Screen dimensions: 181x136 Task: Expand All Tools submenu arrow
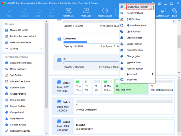click(41, 48)
